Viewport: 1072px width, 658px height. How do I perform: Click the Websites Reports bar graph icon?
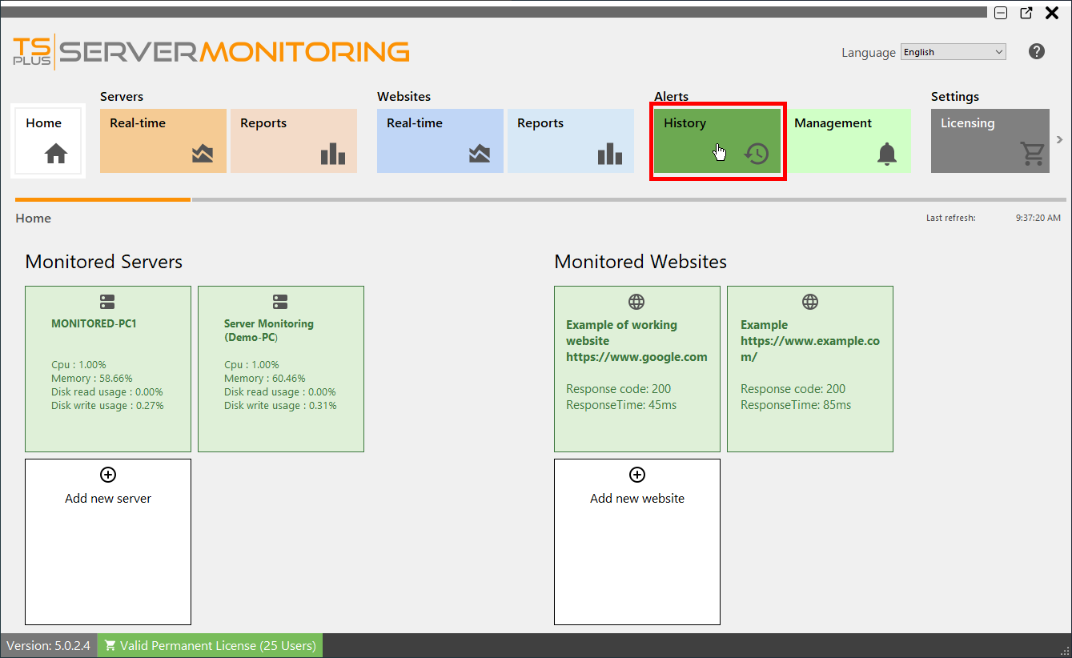click(x=609, y=154)
